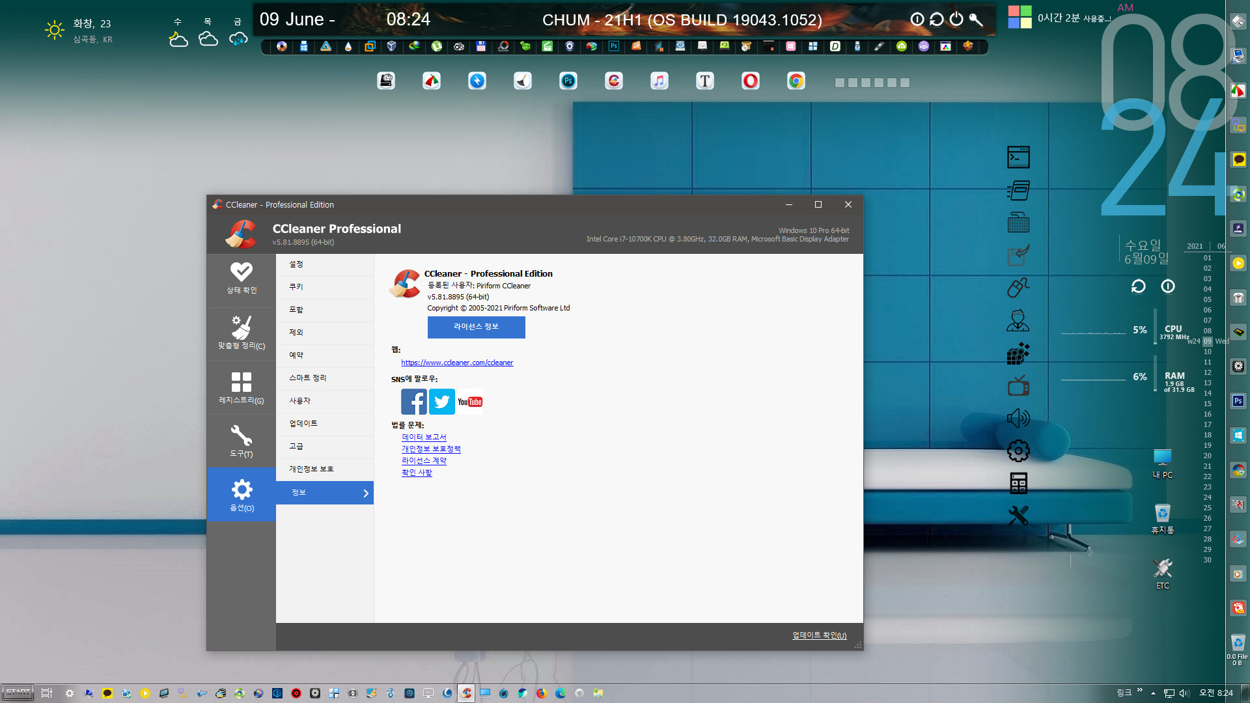Click the taskbar clock 오전 8:24
The image size is (1250, 703).
(1215, 693)
